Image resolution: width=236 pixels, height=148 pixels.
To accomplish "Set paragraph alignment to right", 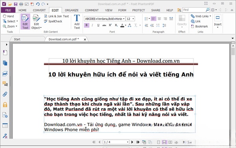I will [x=165, y=18].
